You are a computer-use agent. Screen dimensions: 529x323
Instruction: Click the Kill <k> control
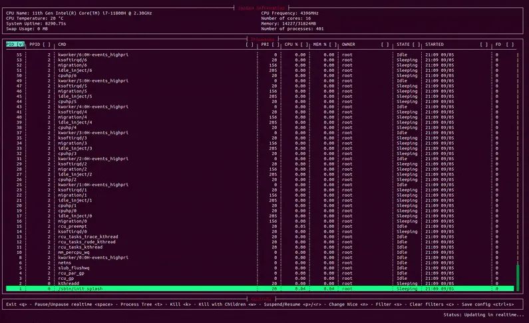pos(180,304)
